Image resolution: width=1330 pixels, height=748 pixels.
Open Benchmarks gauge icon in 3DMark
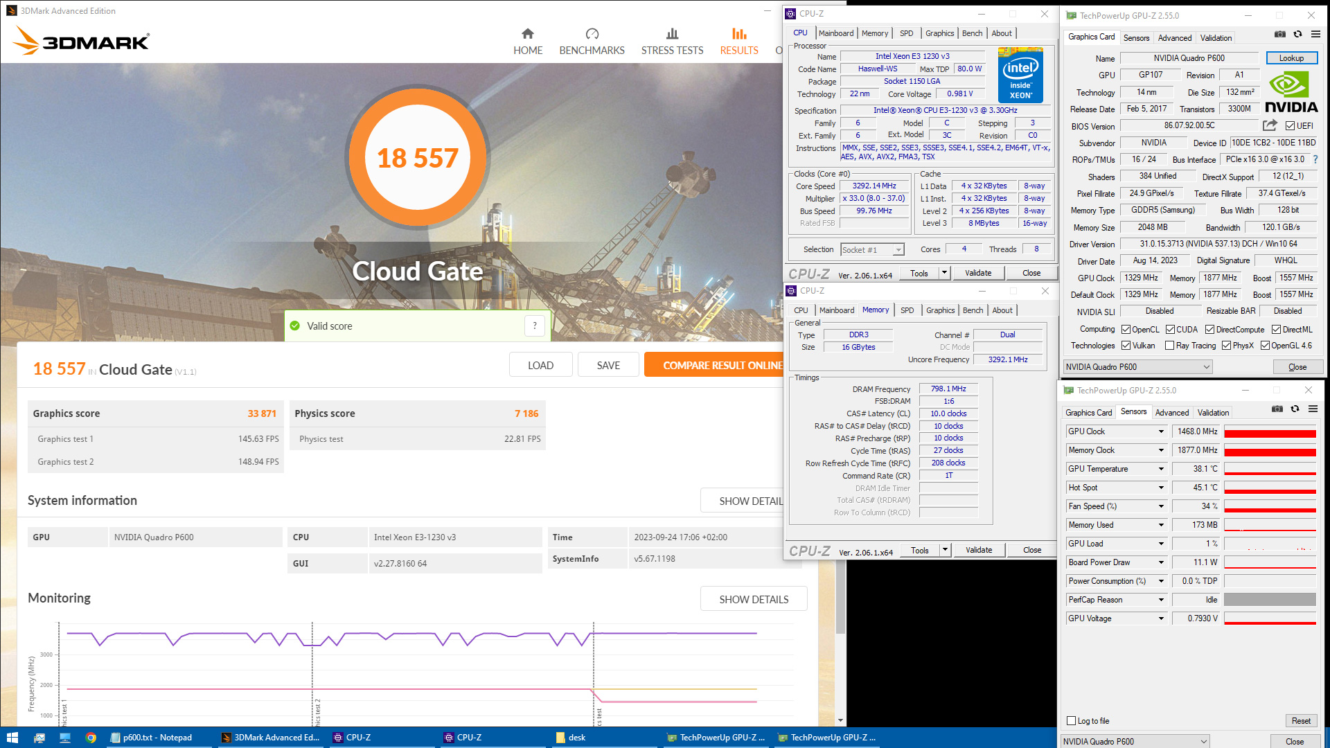592,34
